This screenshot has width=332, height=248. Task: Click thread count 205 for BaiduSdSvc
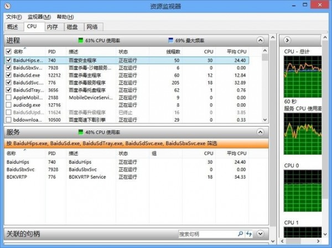pos(175,83)
